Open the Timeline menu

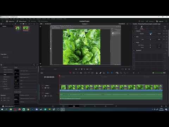click(x=22, y=19)
